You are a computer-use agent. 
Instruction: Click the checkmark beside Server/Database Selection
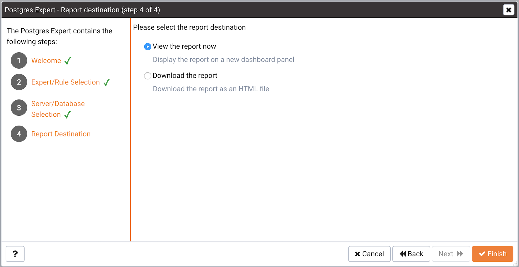tap(68, 115)
